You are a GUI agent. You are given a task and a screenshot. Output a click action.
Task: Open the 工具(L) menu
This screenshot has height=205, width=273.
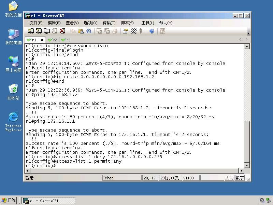coord(148,23)
